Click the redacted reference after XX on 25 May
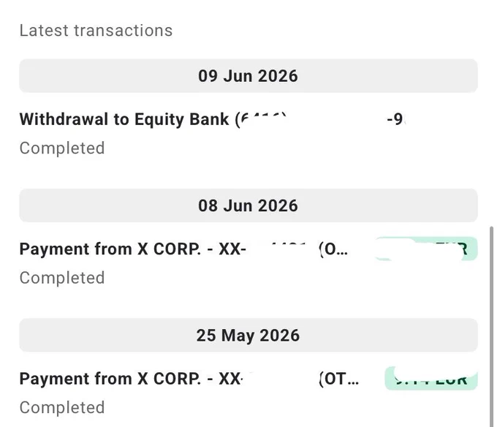This screenshot has width=497, height=427. [281, 379]
